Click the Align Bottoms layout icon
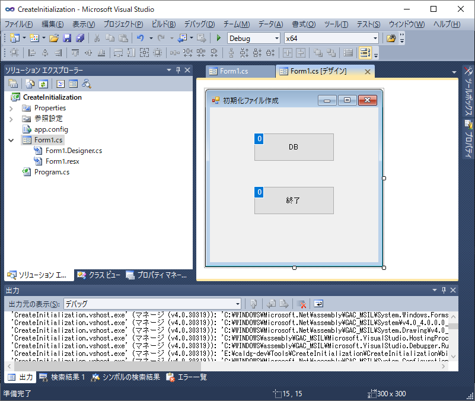Screen dimensions: 475x401 pos(101,53)
